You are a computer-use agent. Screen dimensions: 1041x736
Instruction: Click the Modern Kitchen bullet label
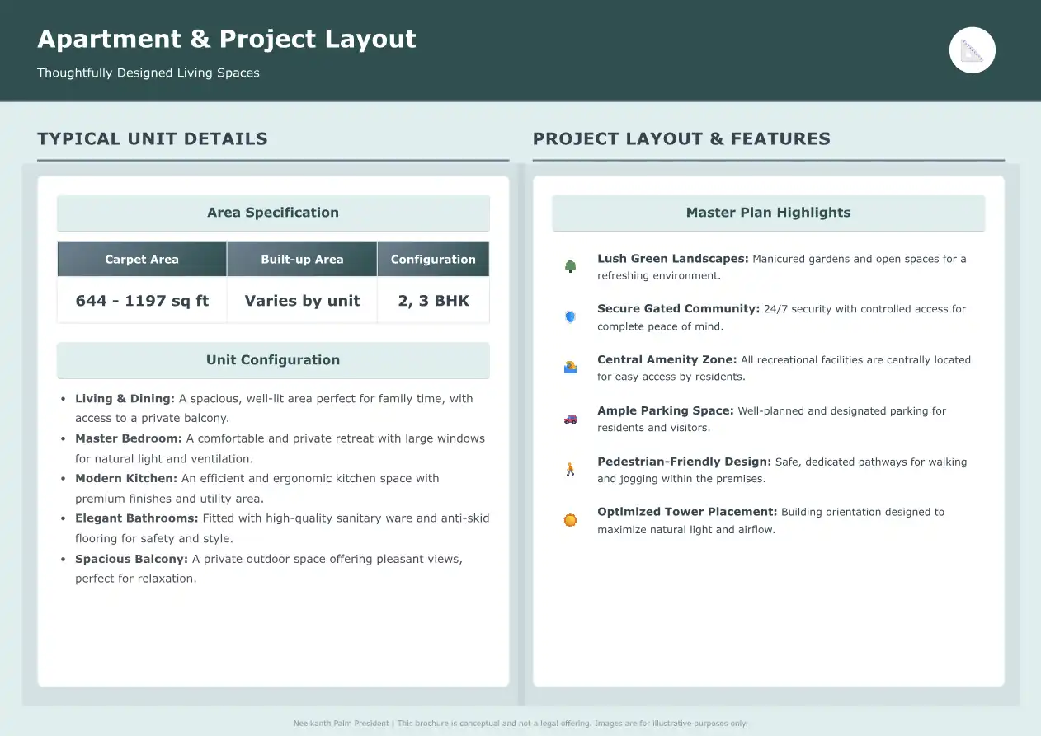[x=126, y=479]
